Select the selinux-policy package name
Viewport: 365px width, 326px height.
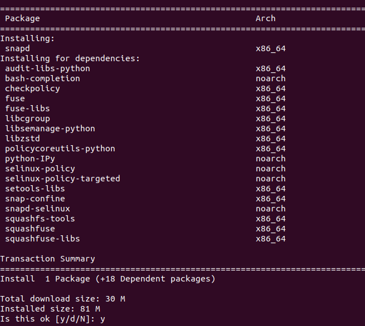pyautogui.click(x=40, y=169)
